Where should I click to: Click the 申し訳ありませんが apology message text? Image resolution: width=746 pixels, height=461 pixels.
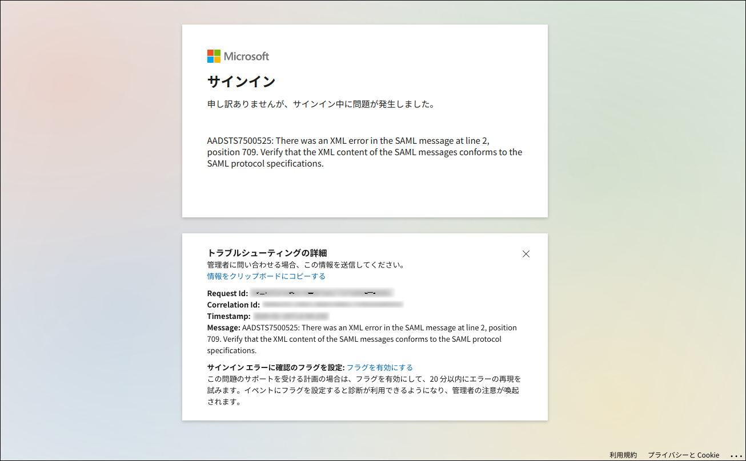coord(321,104)
